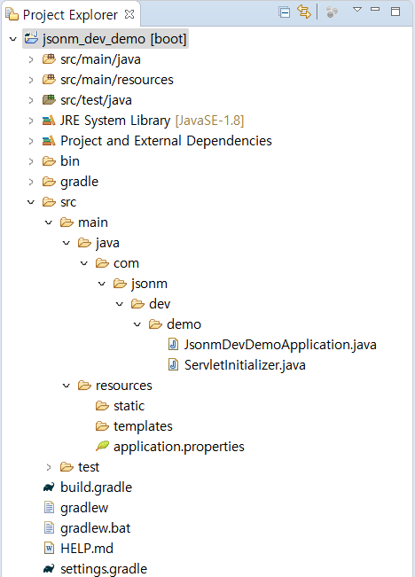Collapse the jsonm folder
415x577 pixels.
[x=102, y=284]
